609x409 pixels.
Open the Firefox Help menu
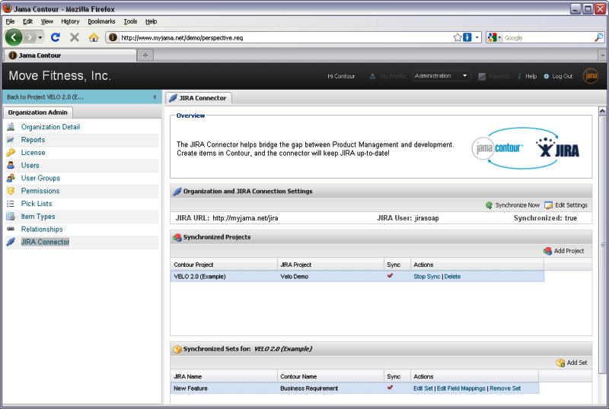(151, 21)
